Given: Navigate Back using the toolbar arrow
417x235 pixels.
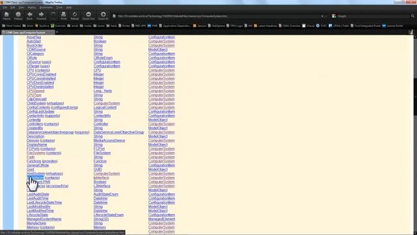Looking at the screenshot, I should pyautogui.click(x=30, y=16).
